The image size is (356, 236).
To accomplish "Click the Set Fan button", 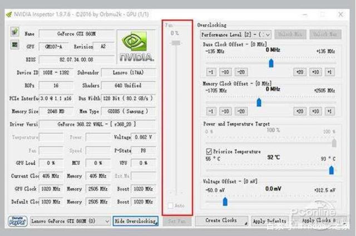I will point(177,221).
